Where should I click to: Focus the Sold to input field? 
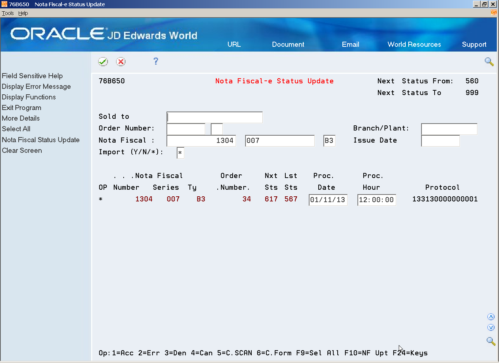pos(214,117)
